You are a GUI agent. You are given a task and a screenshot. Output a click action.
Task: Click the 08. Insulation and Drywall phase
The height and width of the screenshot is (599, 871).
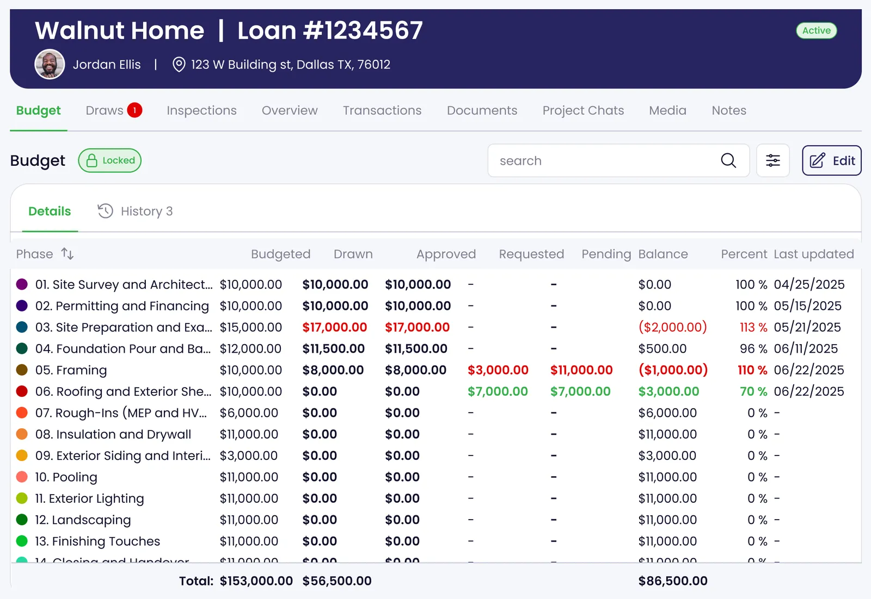[x=113, y=434]
